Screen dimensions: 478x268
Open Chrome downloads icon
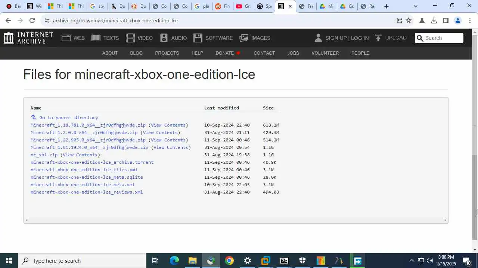434,20
